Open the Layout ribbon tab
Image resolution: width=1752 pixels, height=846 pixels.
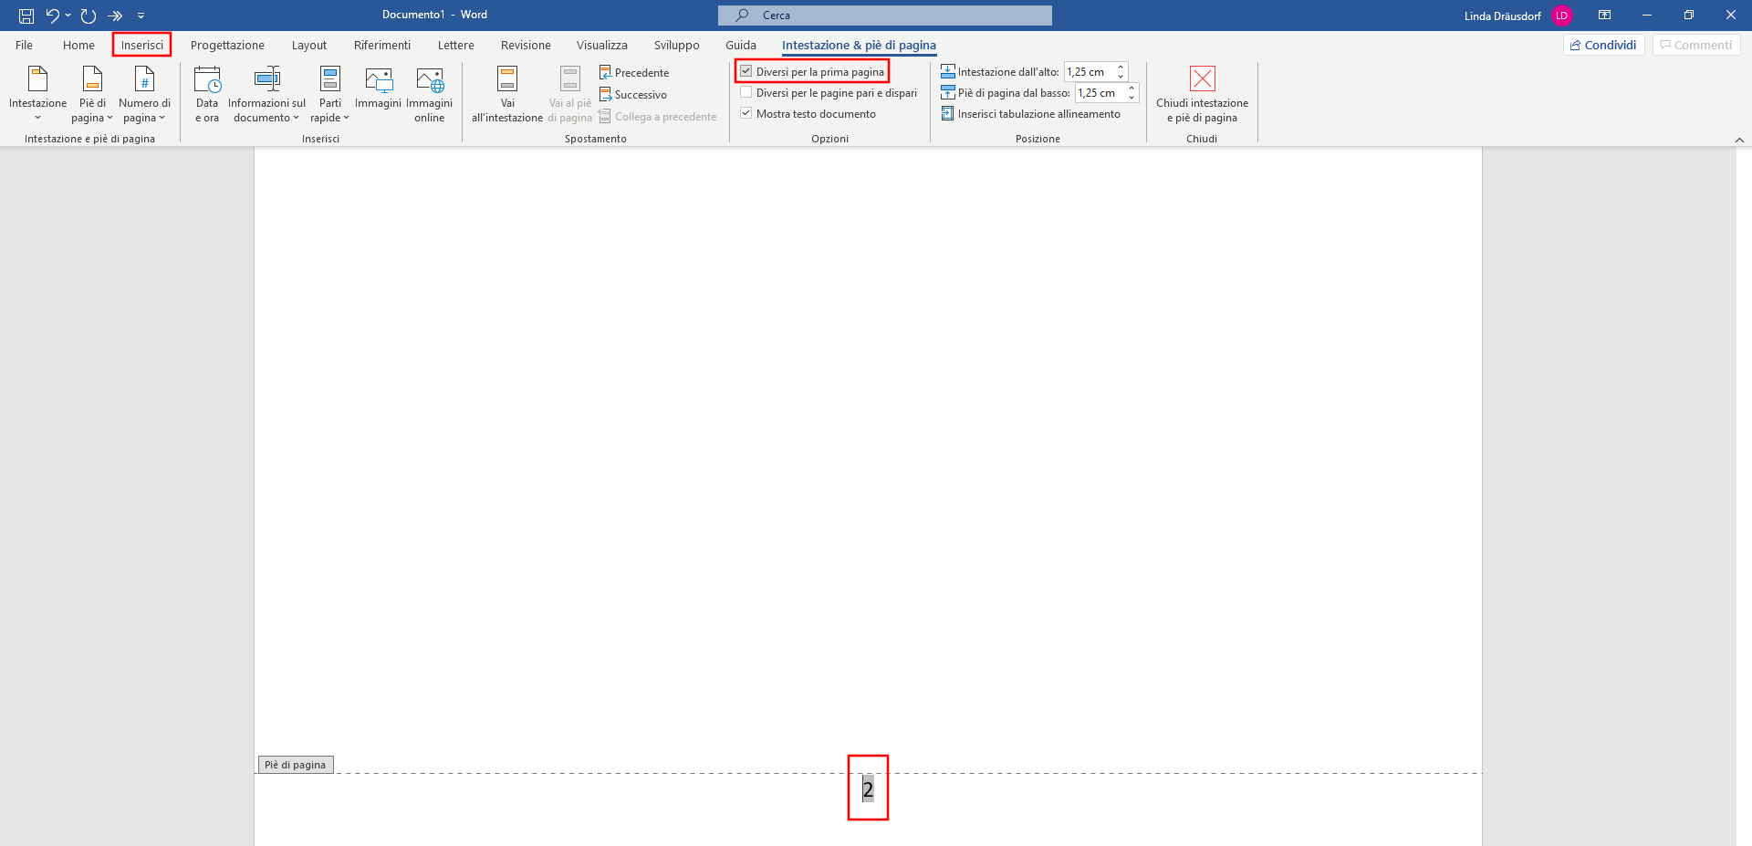(x=308, y=45)
